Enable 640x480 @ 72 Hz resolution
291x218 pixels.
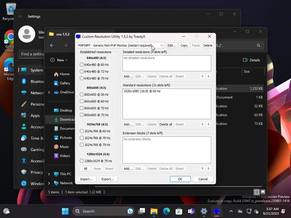click(x=82, y=72)
